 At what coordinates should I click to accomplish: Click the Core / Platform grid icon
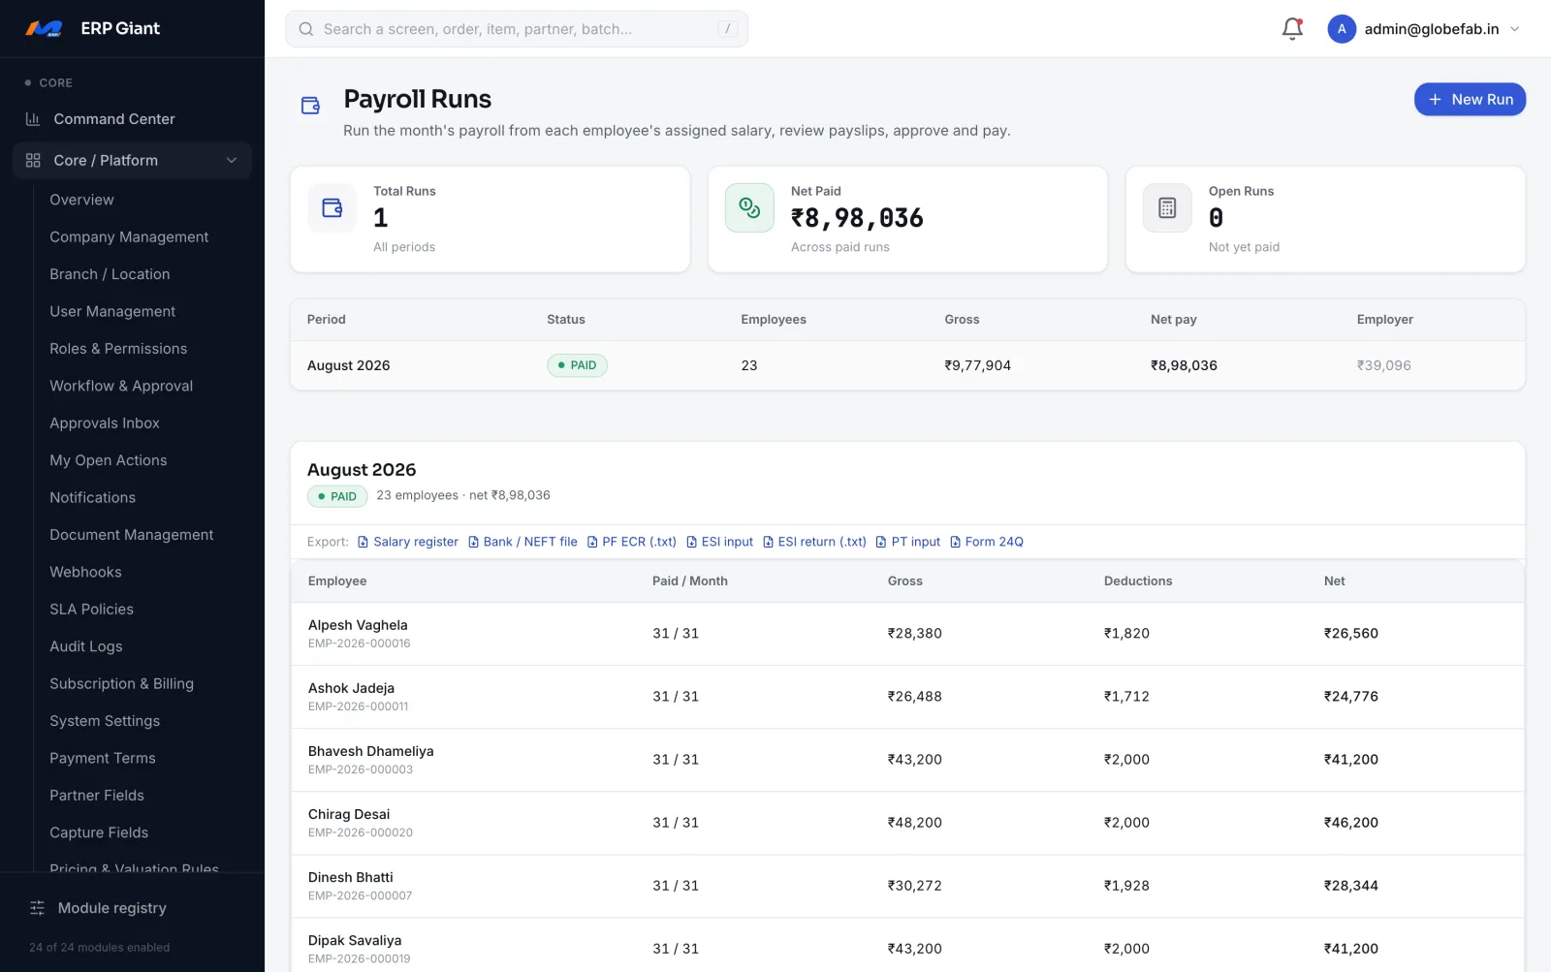pos(33,161)
